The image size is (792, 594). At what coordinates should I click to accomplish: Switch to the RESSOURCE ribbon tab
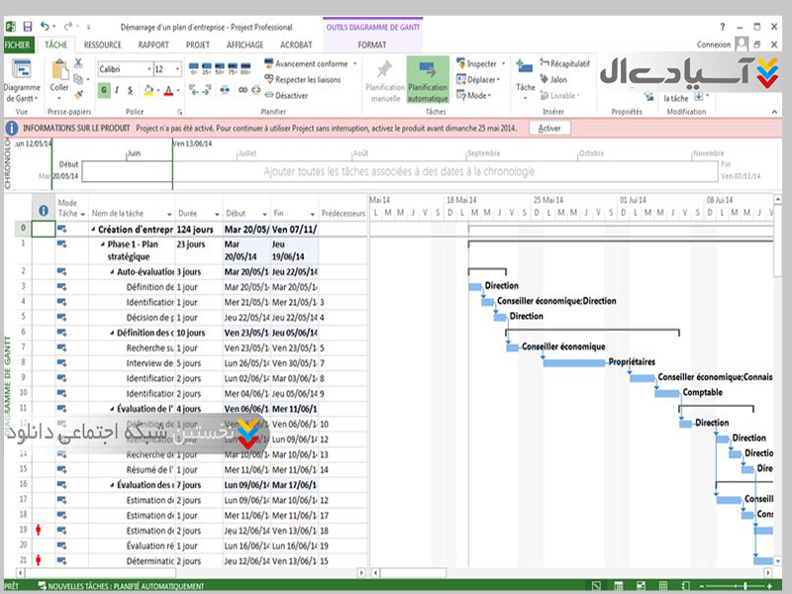pos(103,45)
